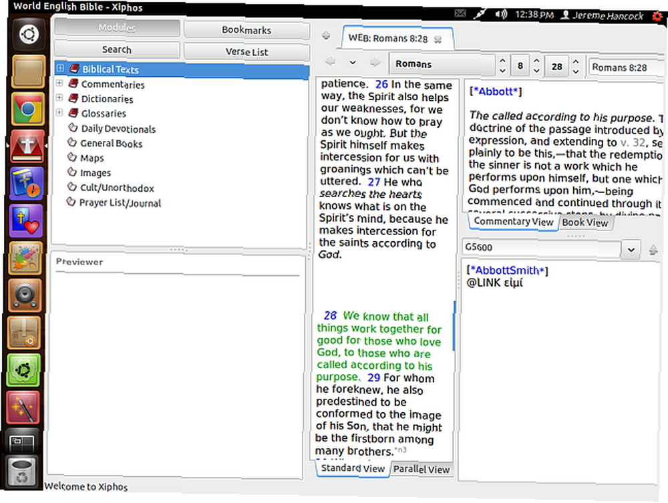The image size is (668, 503).
Task: Open the navigation history dropdown arrow
Action: [353, 62]
